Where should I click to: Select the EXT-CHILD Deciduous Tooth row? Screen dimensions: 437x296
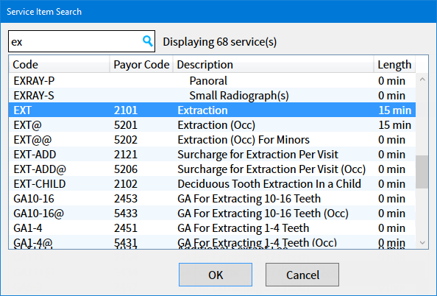click(x=212, y=184)
